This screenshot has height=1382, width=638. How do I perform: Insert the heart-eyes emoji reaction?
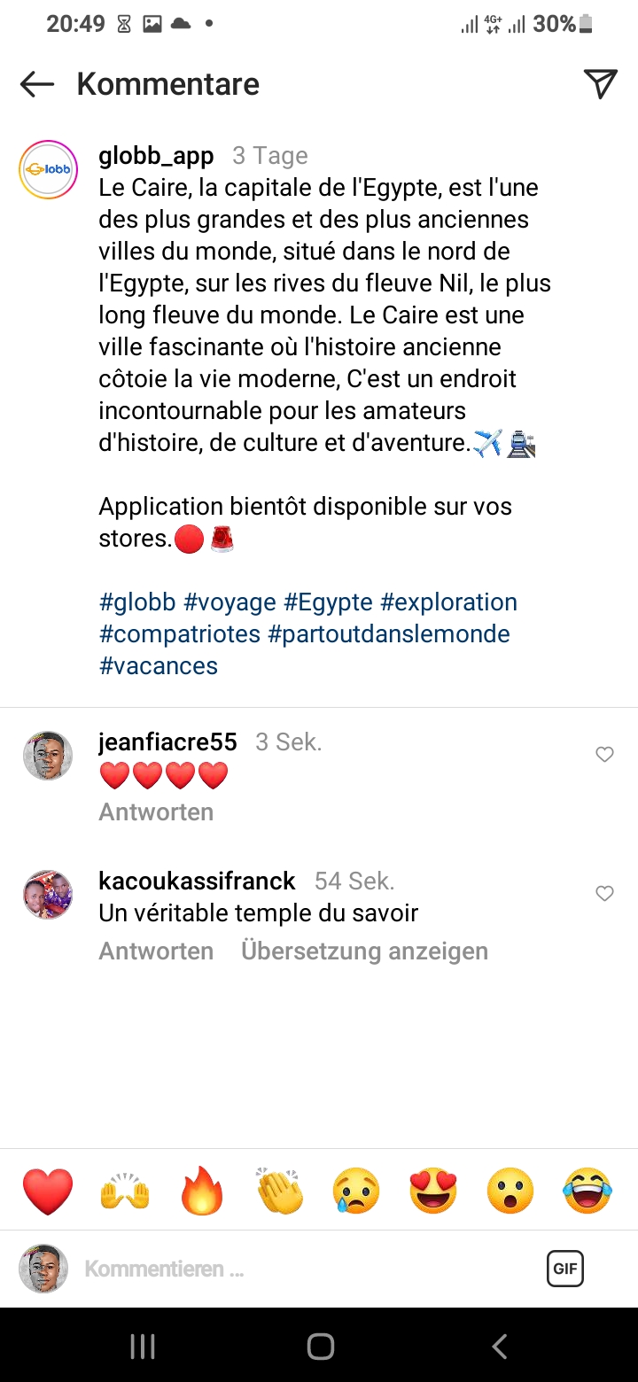433,1191
